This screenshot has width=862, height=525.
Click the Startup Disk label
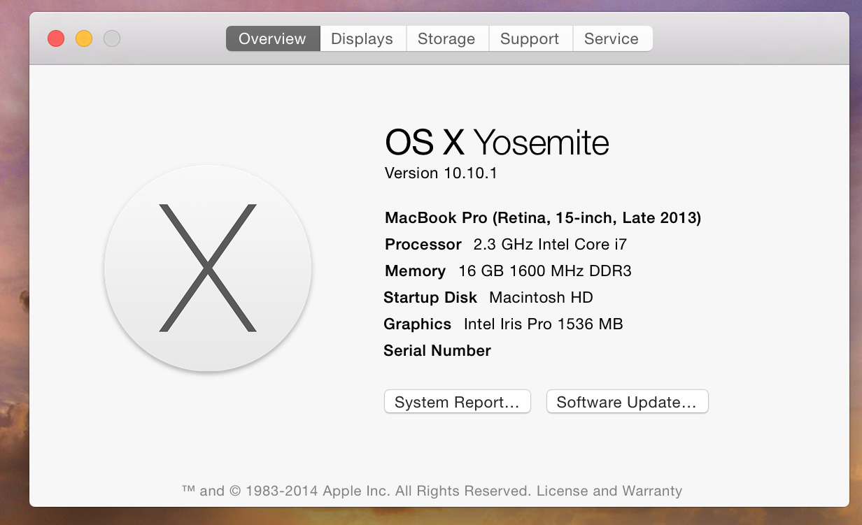(x=430, y=298)
